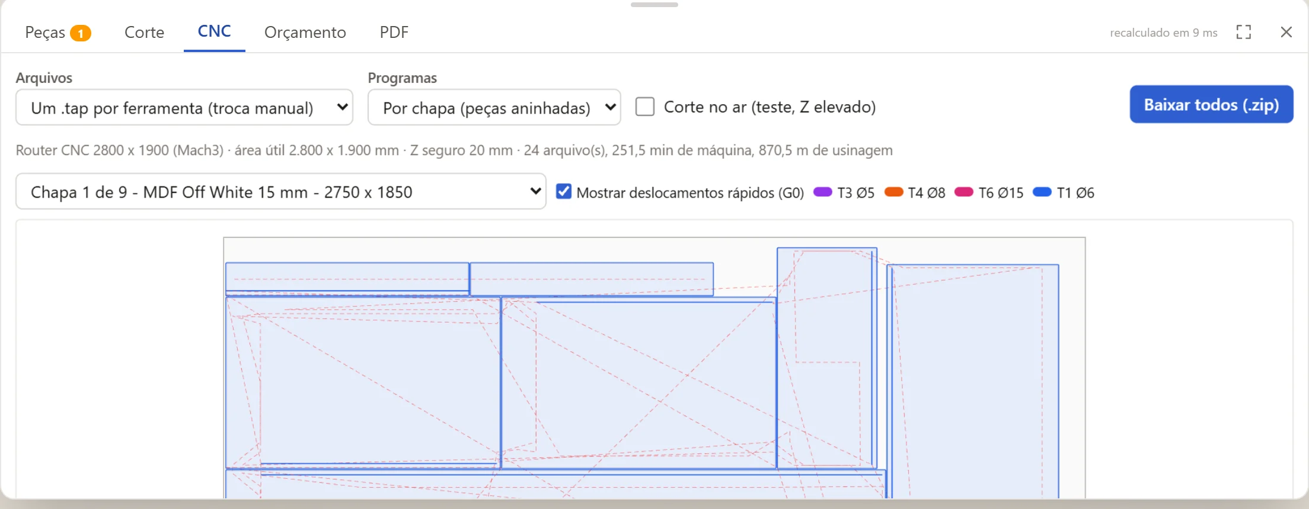Switch to the Corte tab
The width and height of the screenshot is (1309, 509).
[x=144, y=33]
